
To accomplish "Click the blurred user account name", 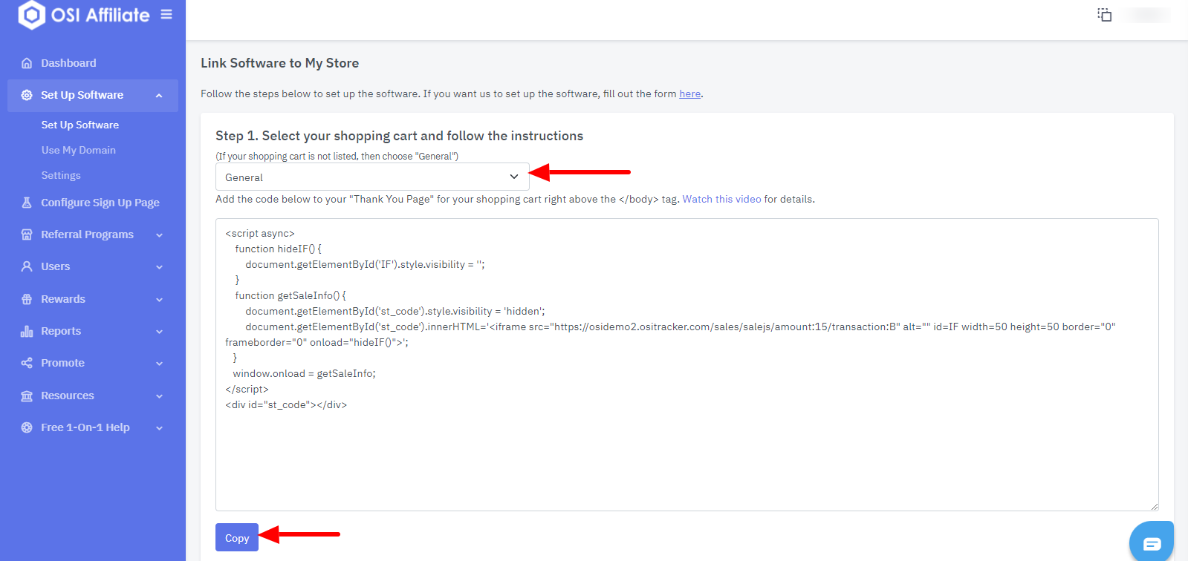I will 1146,15.
